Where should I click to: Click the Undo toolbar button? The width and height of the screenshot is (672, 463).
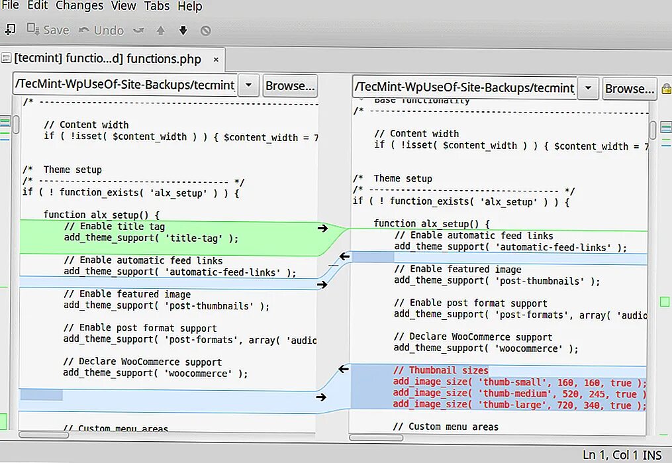tap(101, 30)
